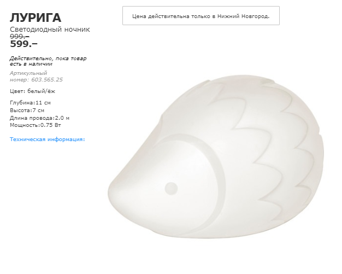Click the crossed-out old price 999.–
The image size is (342, 274).
20,36
